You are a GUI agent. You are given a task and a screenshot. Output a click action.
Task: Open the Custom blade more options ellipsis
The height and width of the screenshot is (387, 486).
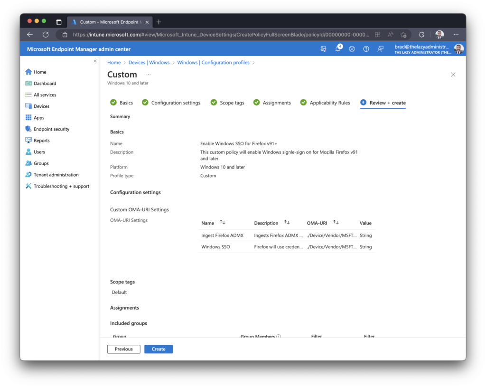(149, 75)
